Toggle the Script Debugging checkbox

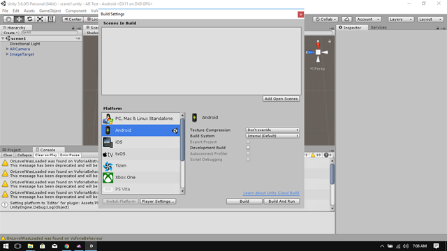(x=248, y=160)
